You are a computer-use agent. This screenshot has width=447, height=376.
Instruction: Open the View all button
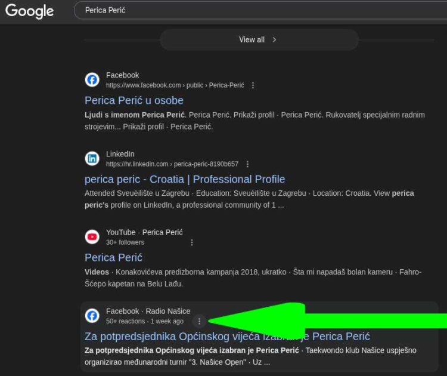coord(259,39)
